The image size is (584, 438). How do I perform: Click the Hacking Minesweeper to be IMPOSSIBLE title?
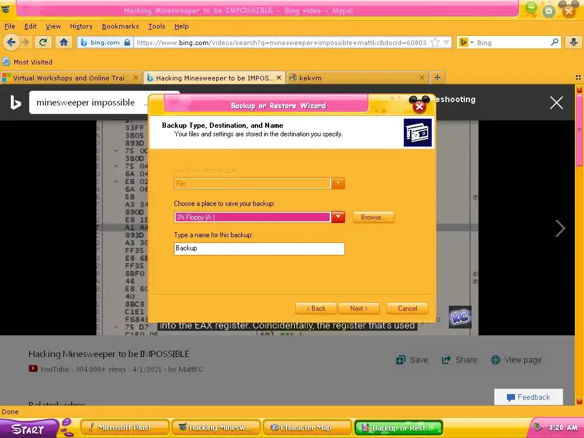coord(109,354)
